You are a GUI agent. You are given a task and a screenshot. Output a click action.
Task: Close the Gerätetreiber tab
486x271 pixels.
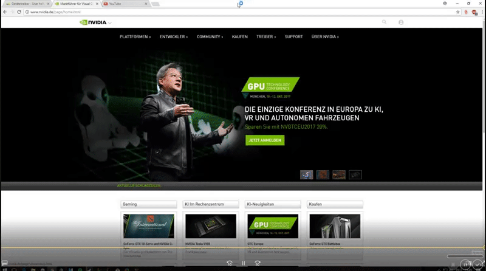click(x=48, y=4)
